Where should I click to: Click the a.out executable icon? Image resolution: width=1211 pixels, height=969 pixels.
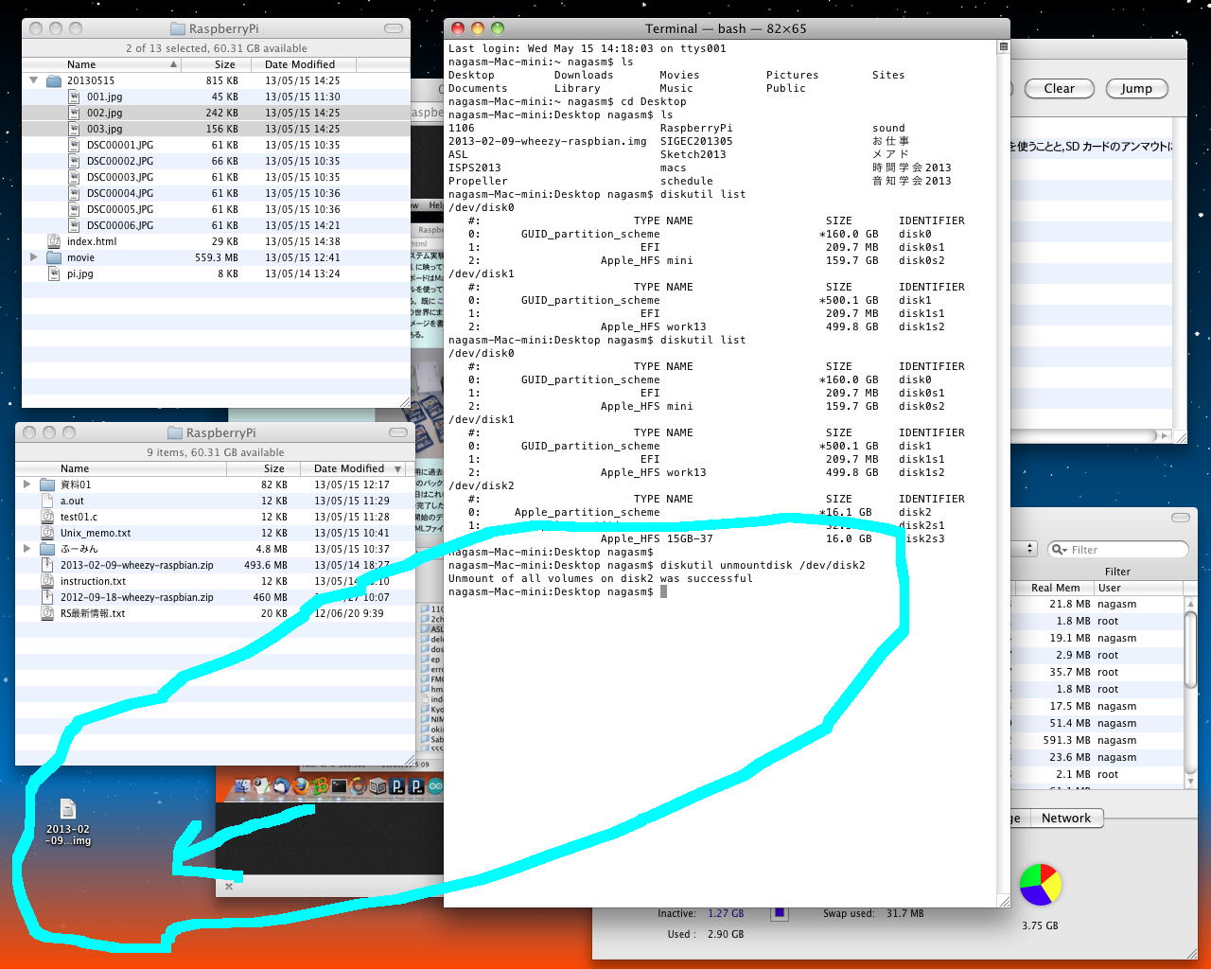coord(47,501)
